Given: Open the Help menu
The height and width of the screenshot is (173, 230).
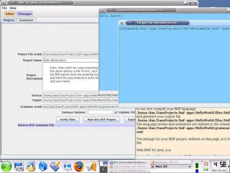Looking at the screenshot, I should (x=13, y=8).
